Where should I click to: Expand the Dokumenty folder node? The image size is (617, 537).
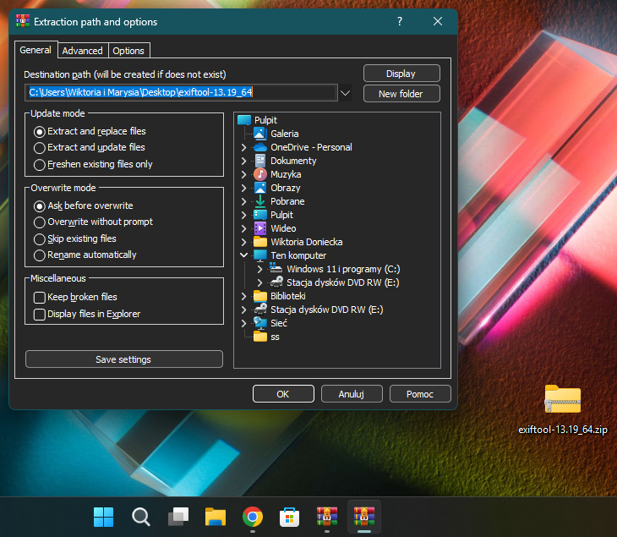[244, 161]
